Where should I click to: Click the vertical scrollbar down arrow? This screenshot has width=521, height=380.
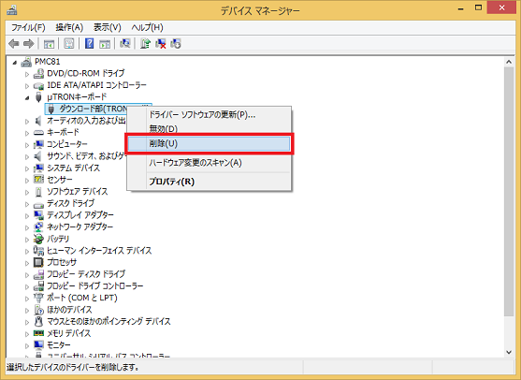pyautogui.click(x=509, y=352)
